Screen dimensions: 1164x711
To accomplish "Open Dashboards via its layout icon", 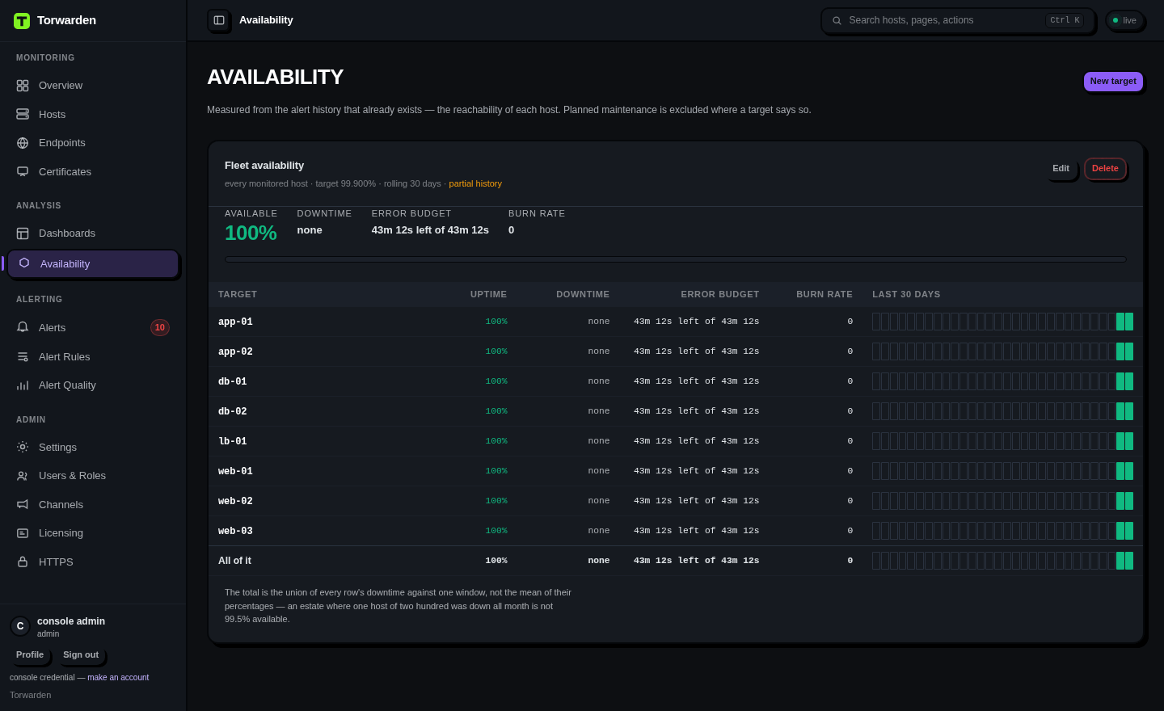I will (23, 233).
